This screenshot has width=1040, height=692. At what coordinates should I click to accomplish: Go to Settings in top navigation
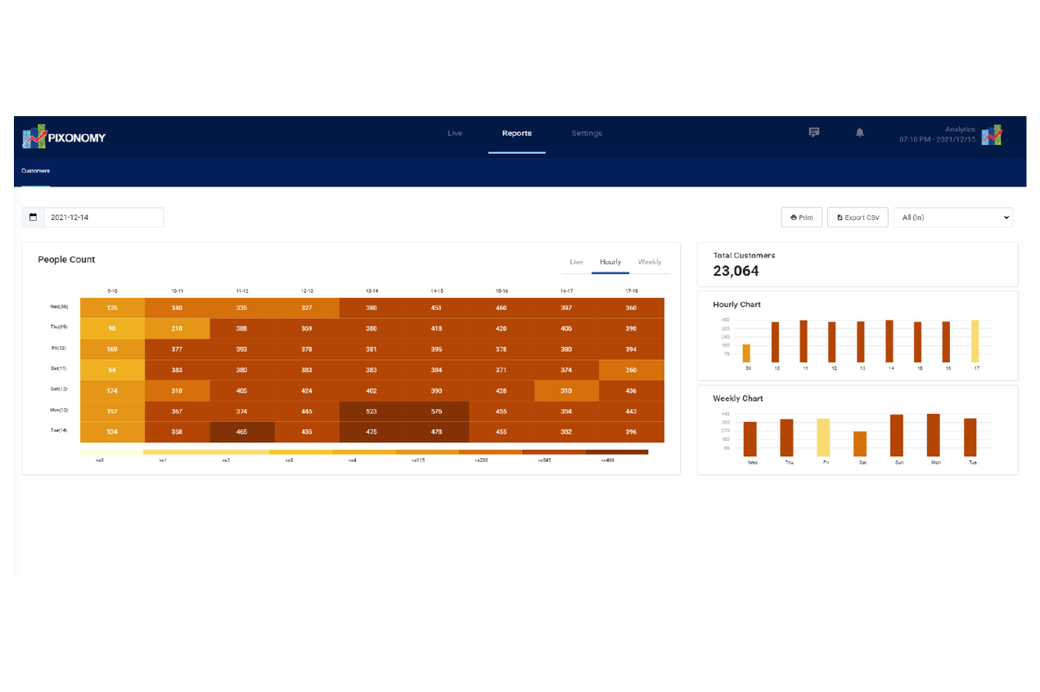click(587, 133)
